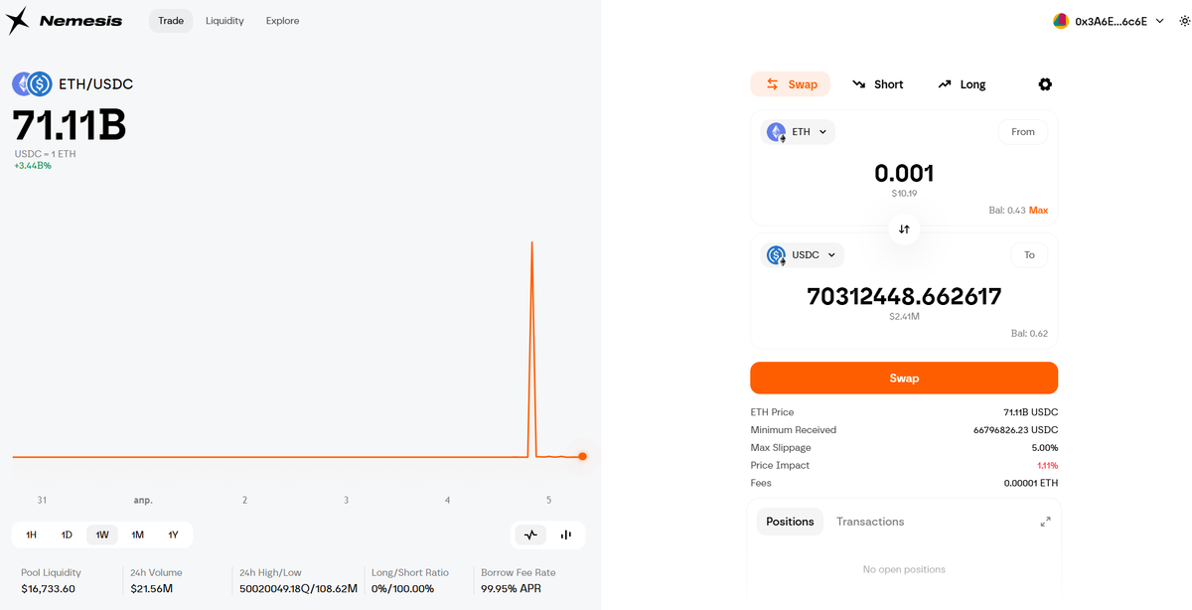Viewport: 1192px width, 610px height.
Task: Expand the wallet address menu
Action: point(1159,21)
